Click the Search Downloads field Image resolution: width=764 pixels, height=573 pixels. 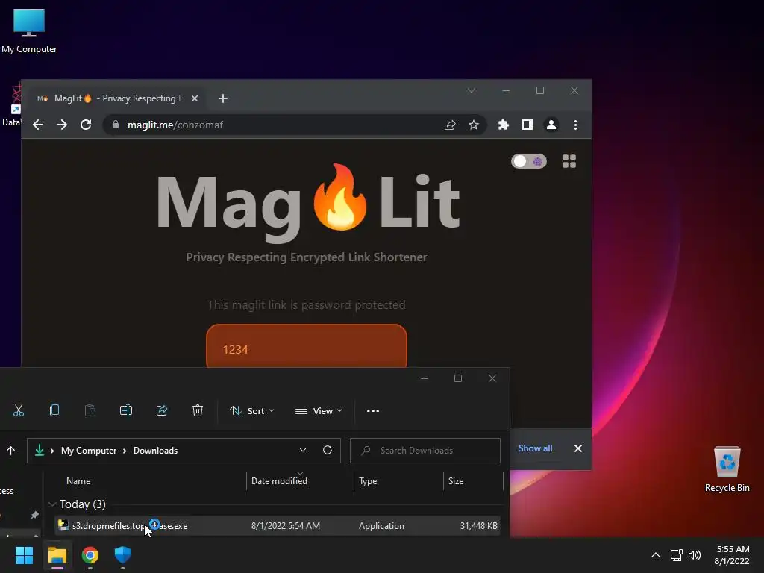(x=425, y=451)
